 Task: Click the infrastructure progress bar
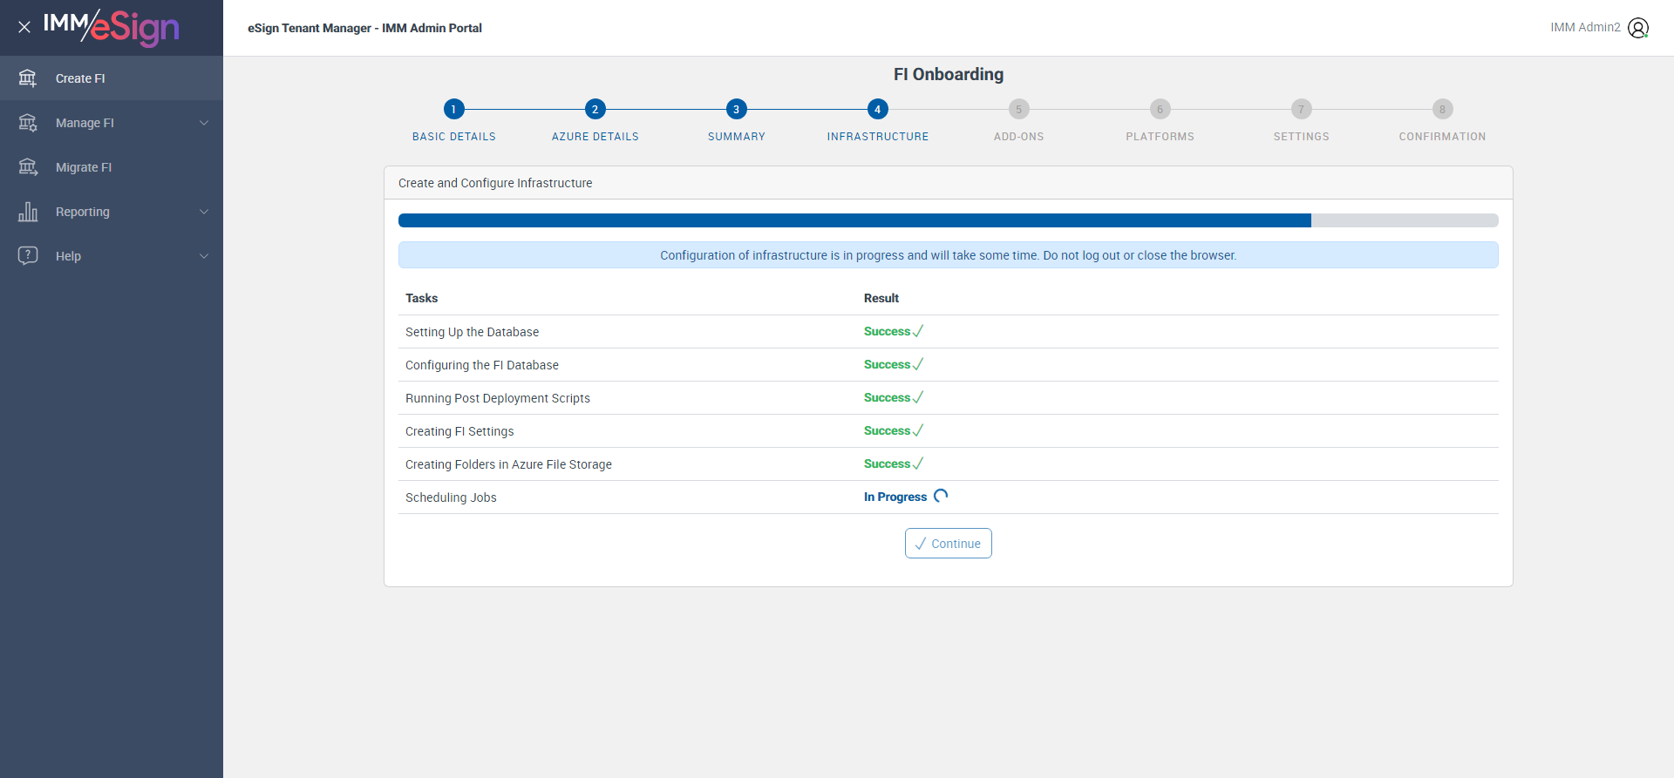[x=949, y=220]
